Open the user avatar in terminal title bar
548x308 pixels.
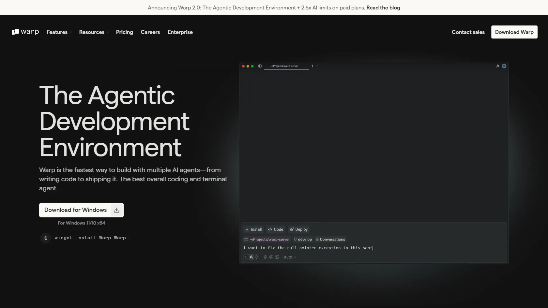(x=504, y=66)
